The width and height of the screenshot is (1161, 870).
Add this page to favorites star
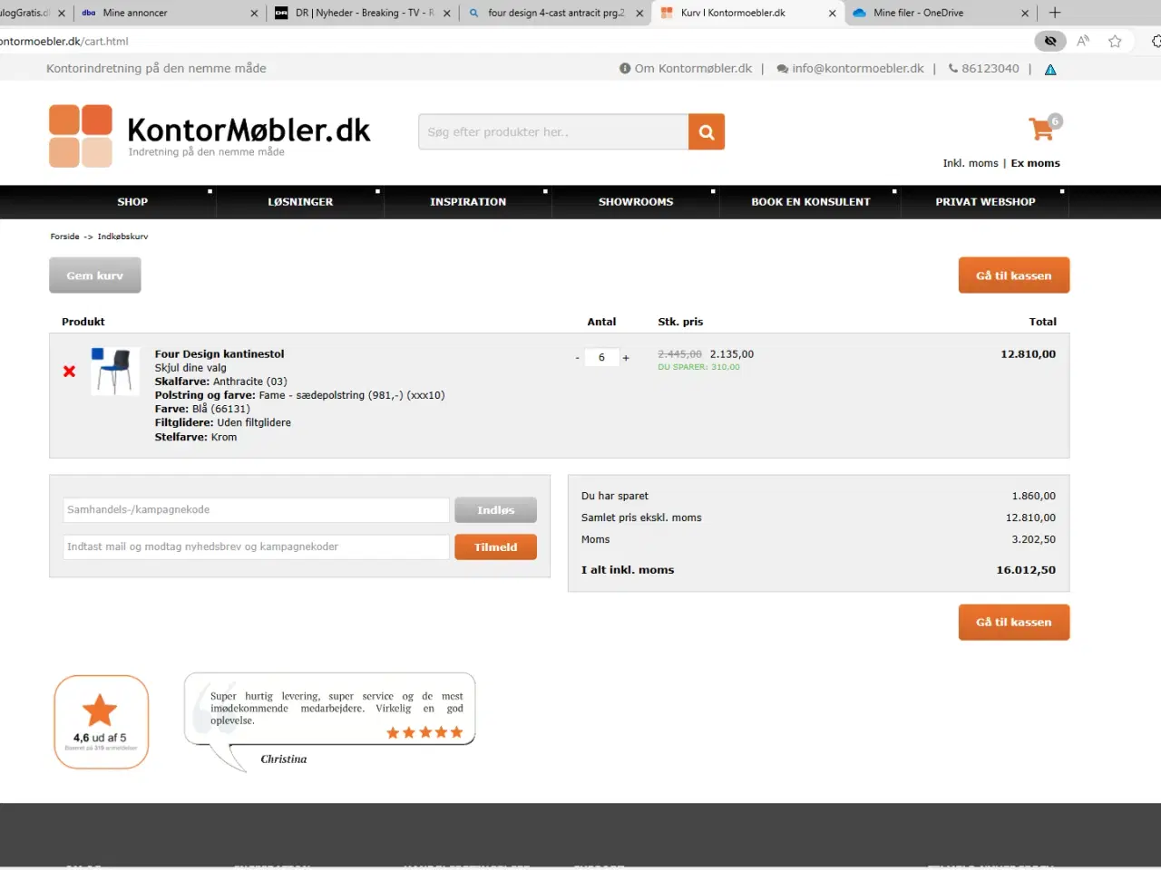point(1115,41)
